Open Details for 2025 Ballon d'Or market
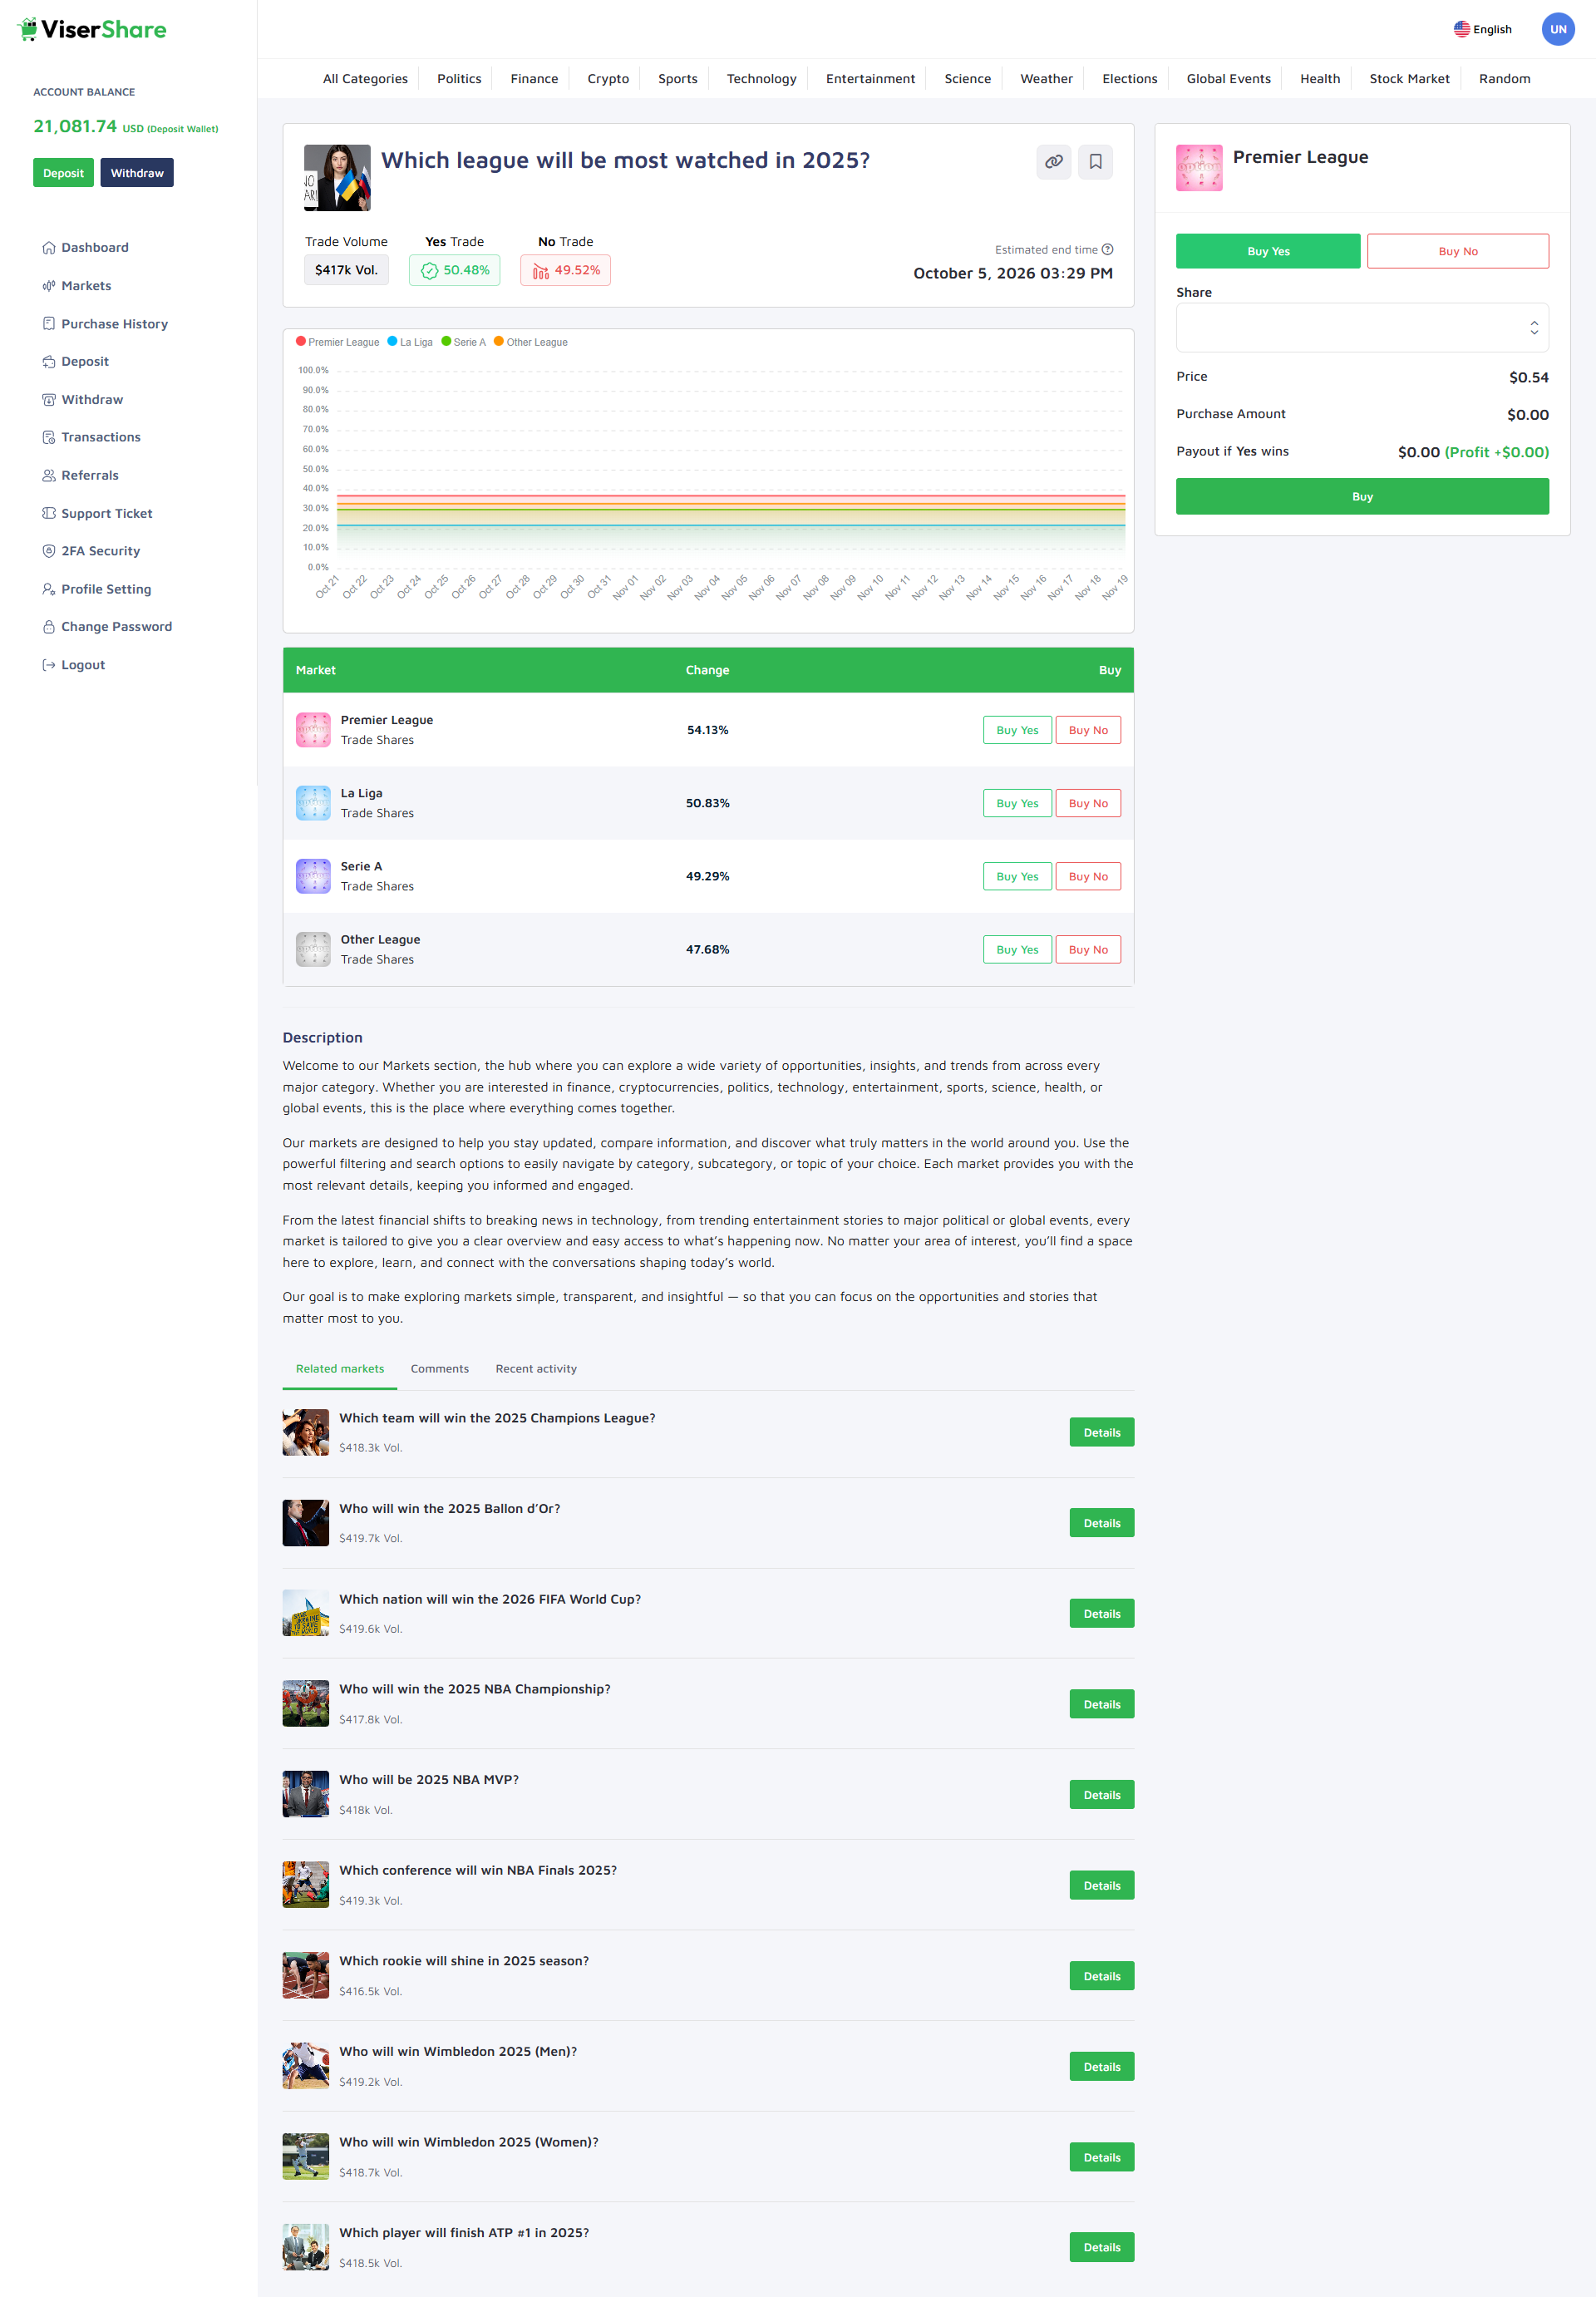1596x2297 pixels. [1101, 1523]
